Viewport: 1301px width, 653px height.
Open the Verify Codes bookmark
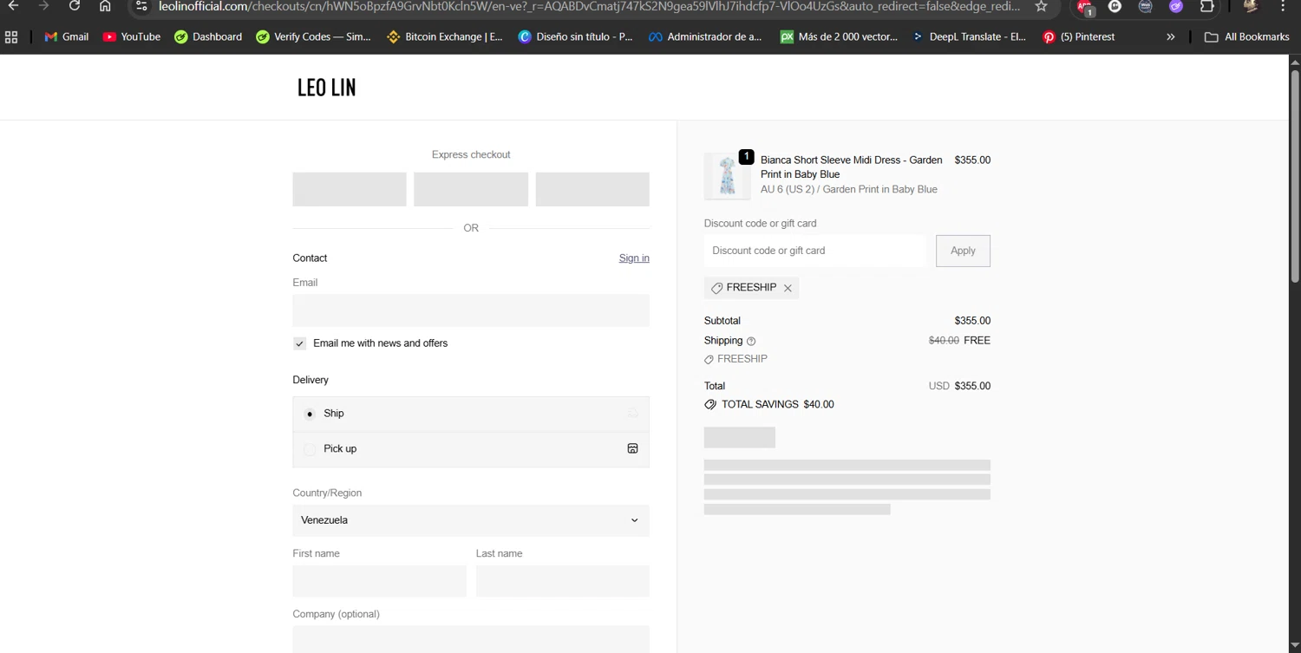313,37
